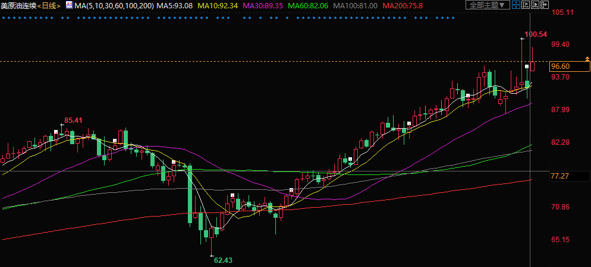The image size is (591, 267).
Task: Click the orange double-arrow beside the 96.60 price
Action: point(587,58)
